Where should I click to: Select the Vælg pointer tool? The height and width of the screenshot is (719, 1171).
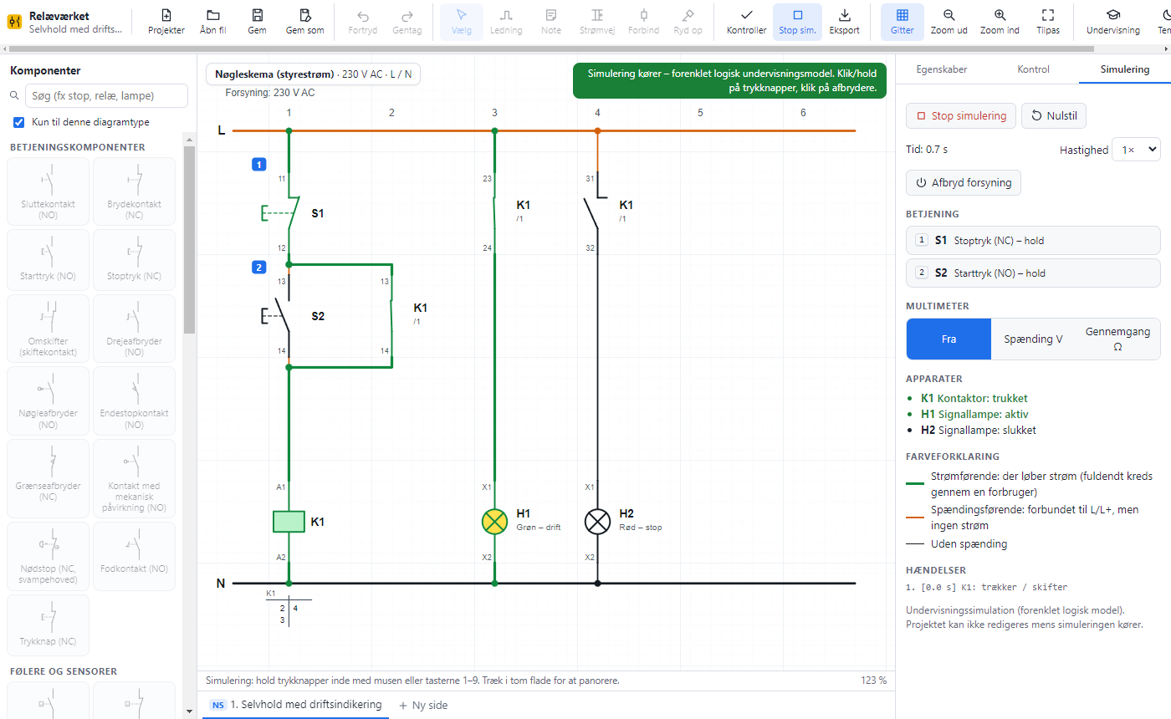462,22
